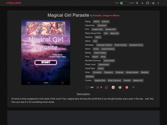Open the chat bubble icon in header
This screenshot has height=125, width=167.
coord(148,3)
